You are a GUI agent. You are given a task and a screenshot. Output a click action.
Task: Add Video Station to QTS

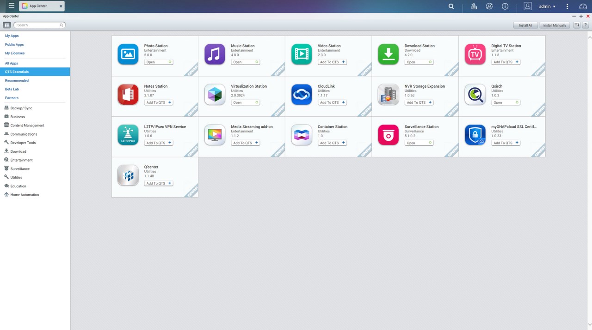point(332,62)
